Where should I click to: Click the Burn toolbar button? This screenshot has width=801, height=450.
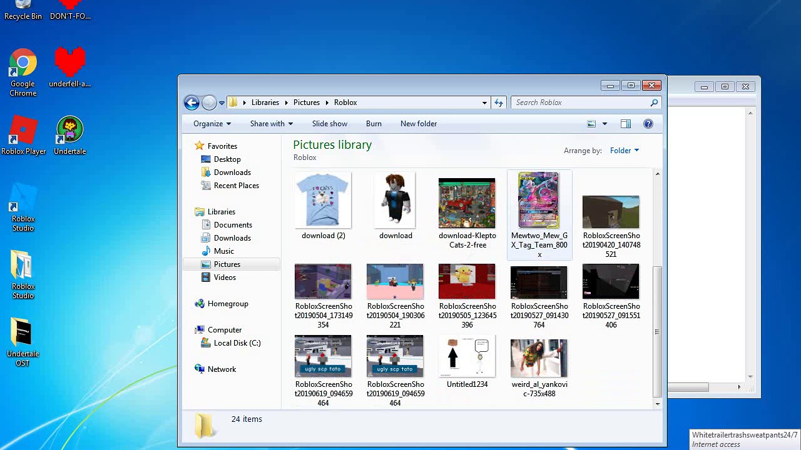coord(374,124)
